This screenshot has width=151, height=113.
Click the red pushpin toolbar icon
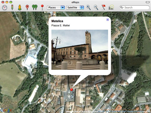tap(42, 7)
